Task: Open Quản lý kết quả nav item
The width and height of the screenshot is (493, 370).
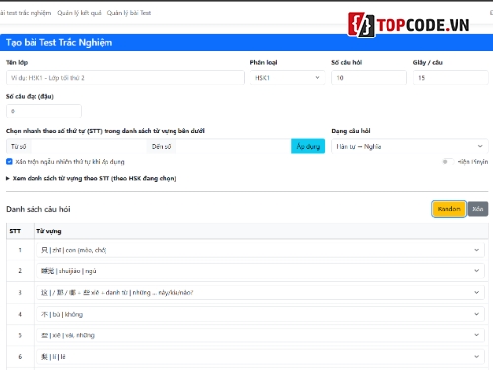Action: 79,13
